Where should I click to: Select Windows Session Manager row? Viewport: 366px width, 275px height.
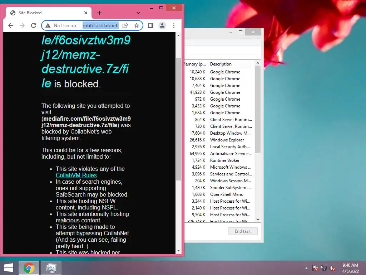pos(219,181)
